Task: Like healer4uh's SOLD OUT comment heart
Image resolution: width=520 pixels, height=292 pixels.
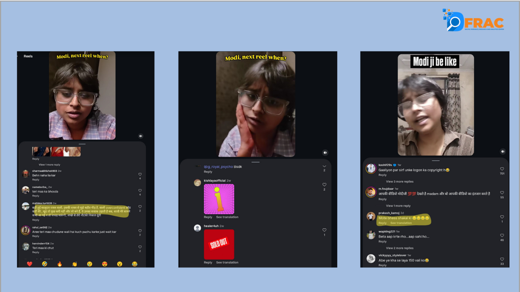Action: (x=324, y=230)
